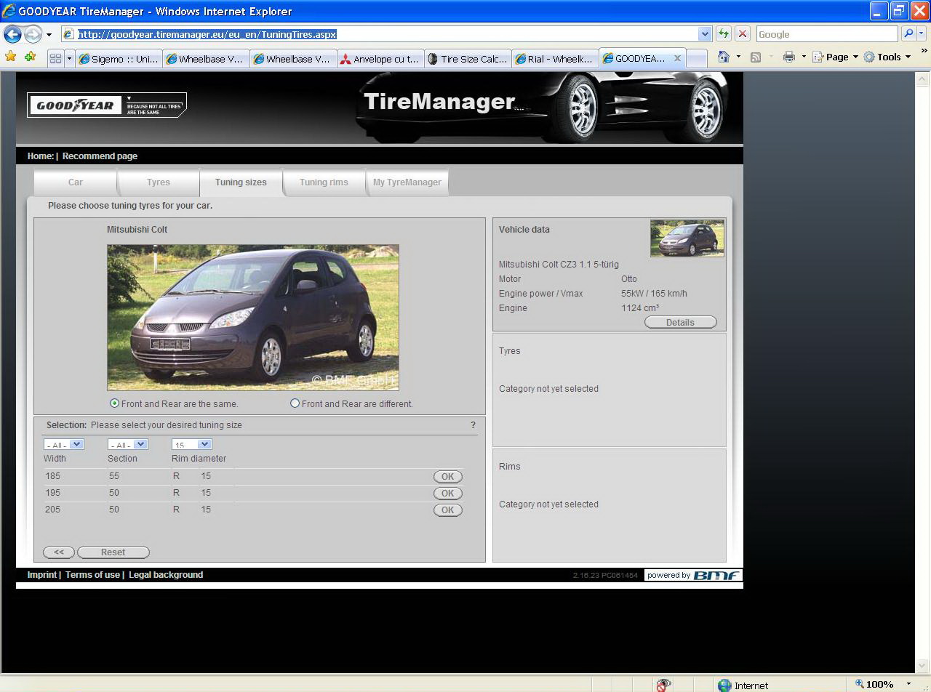Add to Favorites with the star-plus icon
931x692 pixels.
(30, 57)
